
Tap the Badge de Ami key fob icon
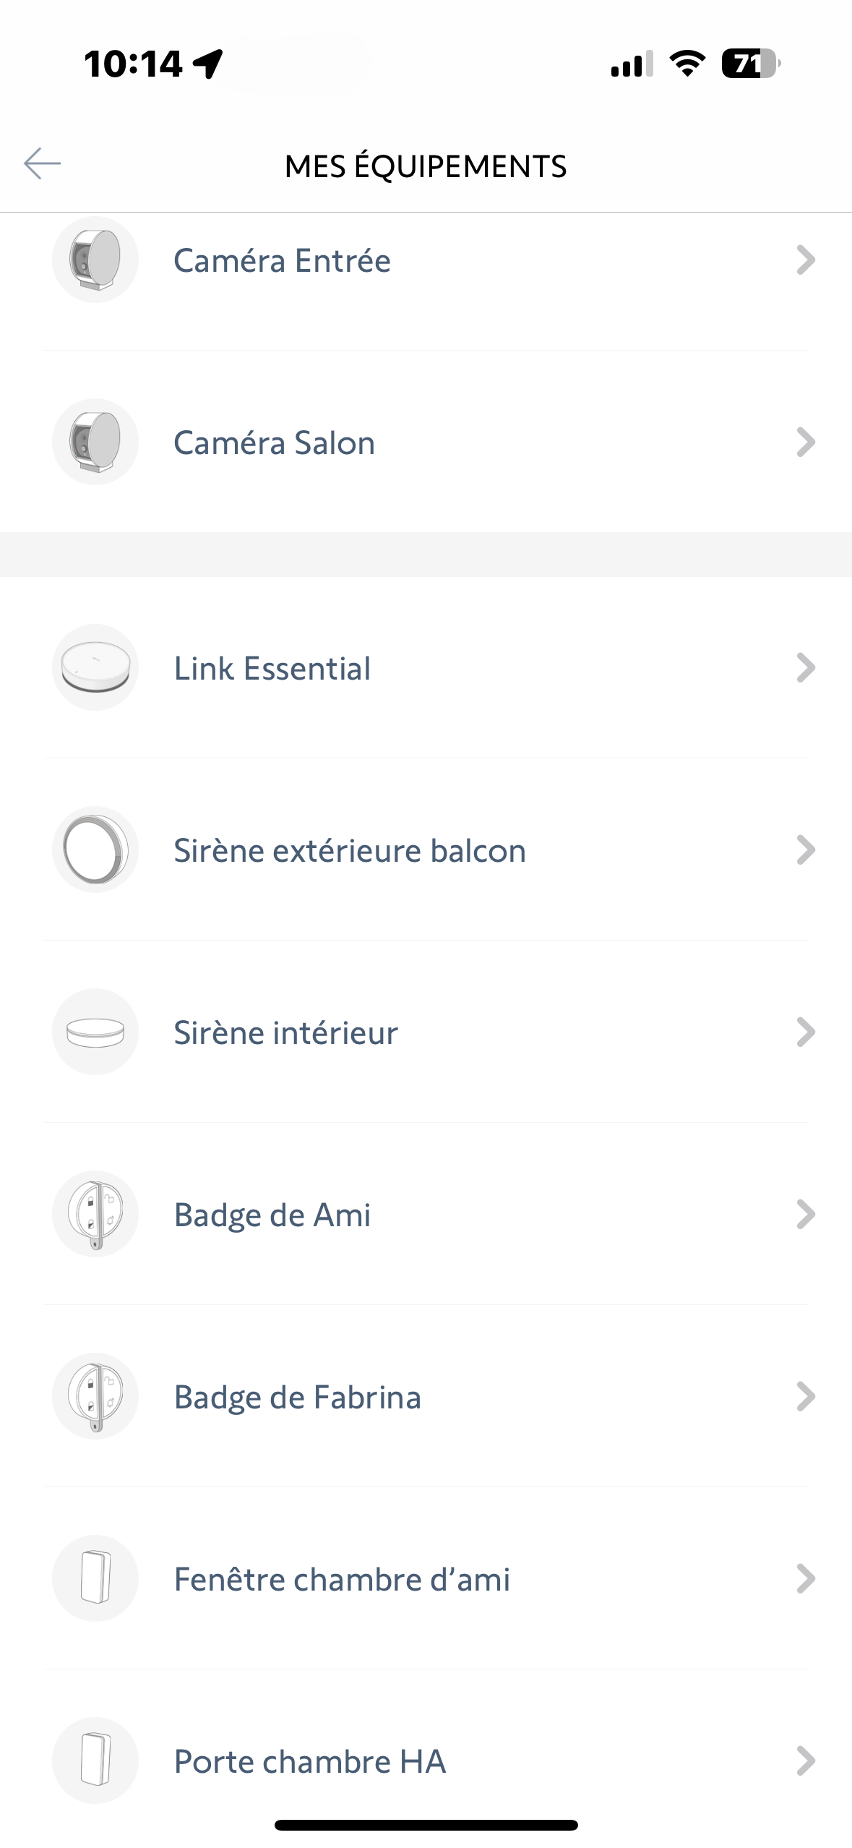click(95, 1215)
